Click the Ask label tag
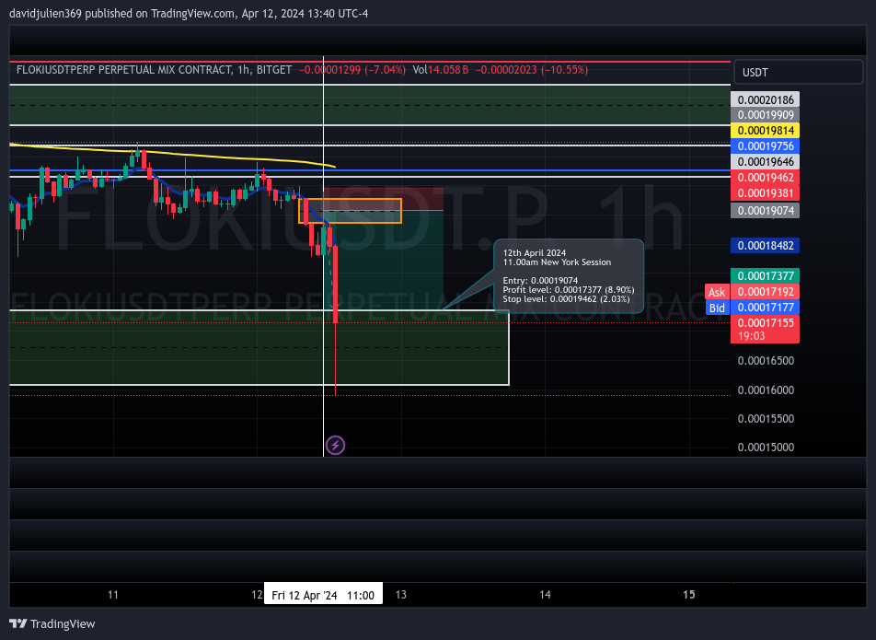This screenshot has height=640, width=876. 717,292
